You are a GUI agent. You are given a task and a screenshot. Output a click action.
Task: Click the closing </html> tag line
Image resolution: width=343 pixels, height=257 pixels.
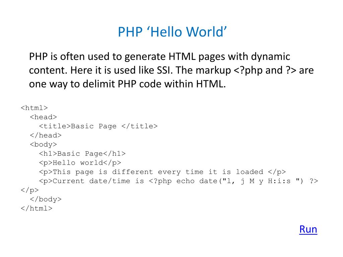pyautogui.click(x=37, y=208)
